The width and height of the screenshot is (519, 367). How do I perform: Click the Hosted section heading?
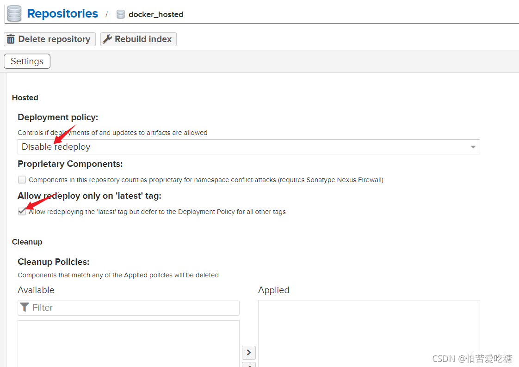25,98
